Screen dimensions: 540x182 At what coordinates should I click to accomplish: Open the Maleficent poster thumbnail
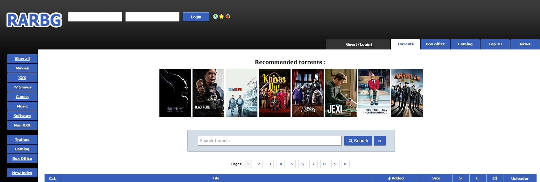pyautogui.click(x=175, y=93)
